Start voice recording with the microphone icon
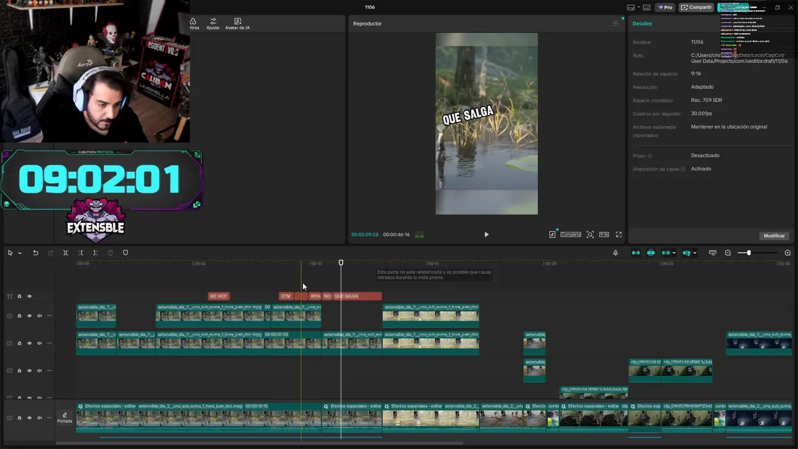798x449 pixels. click(x=615, y=253)
